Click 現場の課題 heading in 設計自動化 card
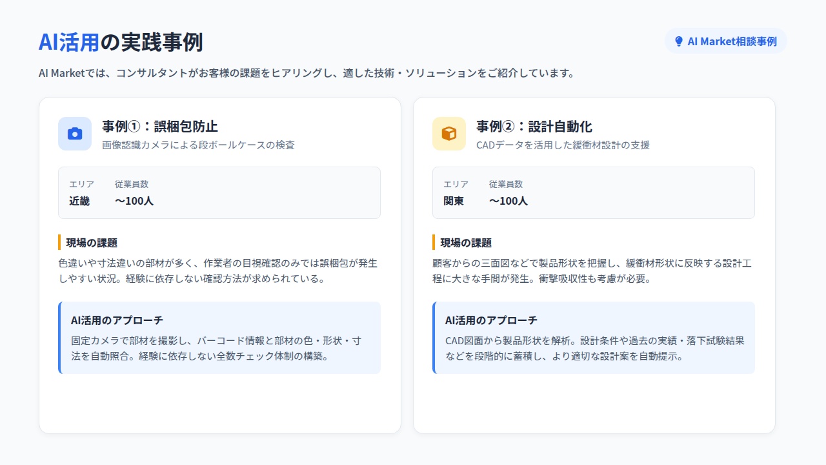Viewport: 826px width, 465px height. point(466,243)
